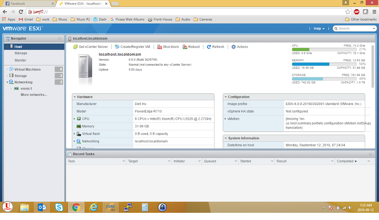Click the taskbar volume icon

tap(350, 208)
